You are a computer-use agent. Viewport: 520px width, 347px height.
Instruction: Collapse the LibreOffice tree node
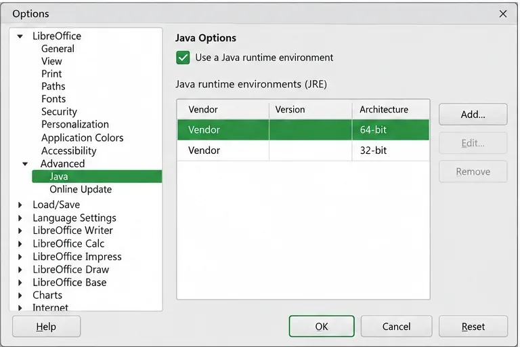coord(20,36)
